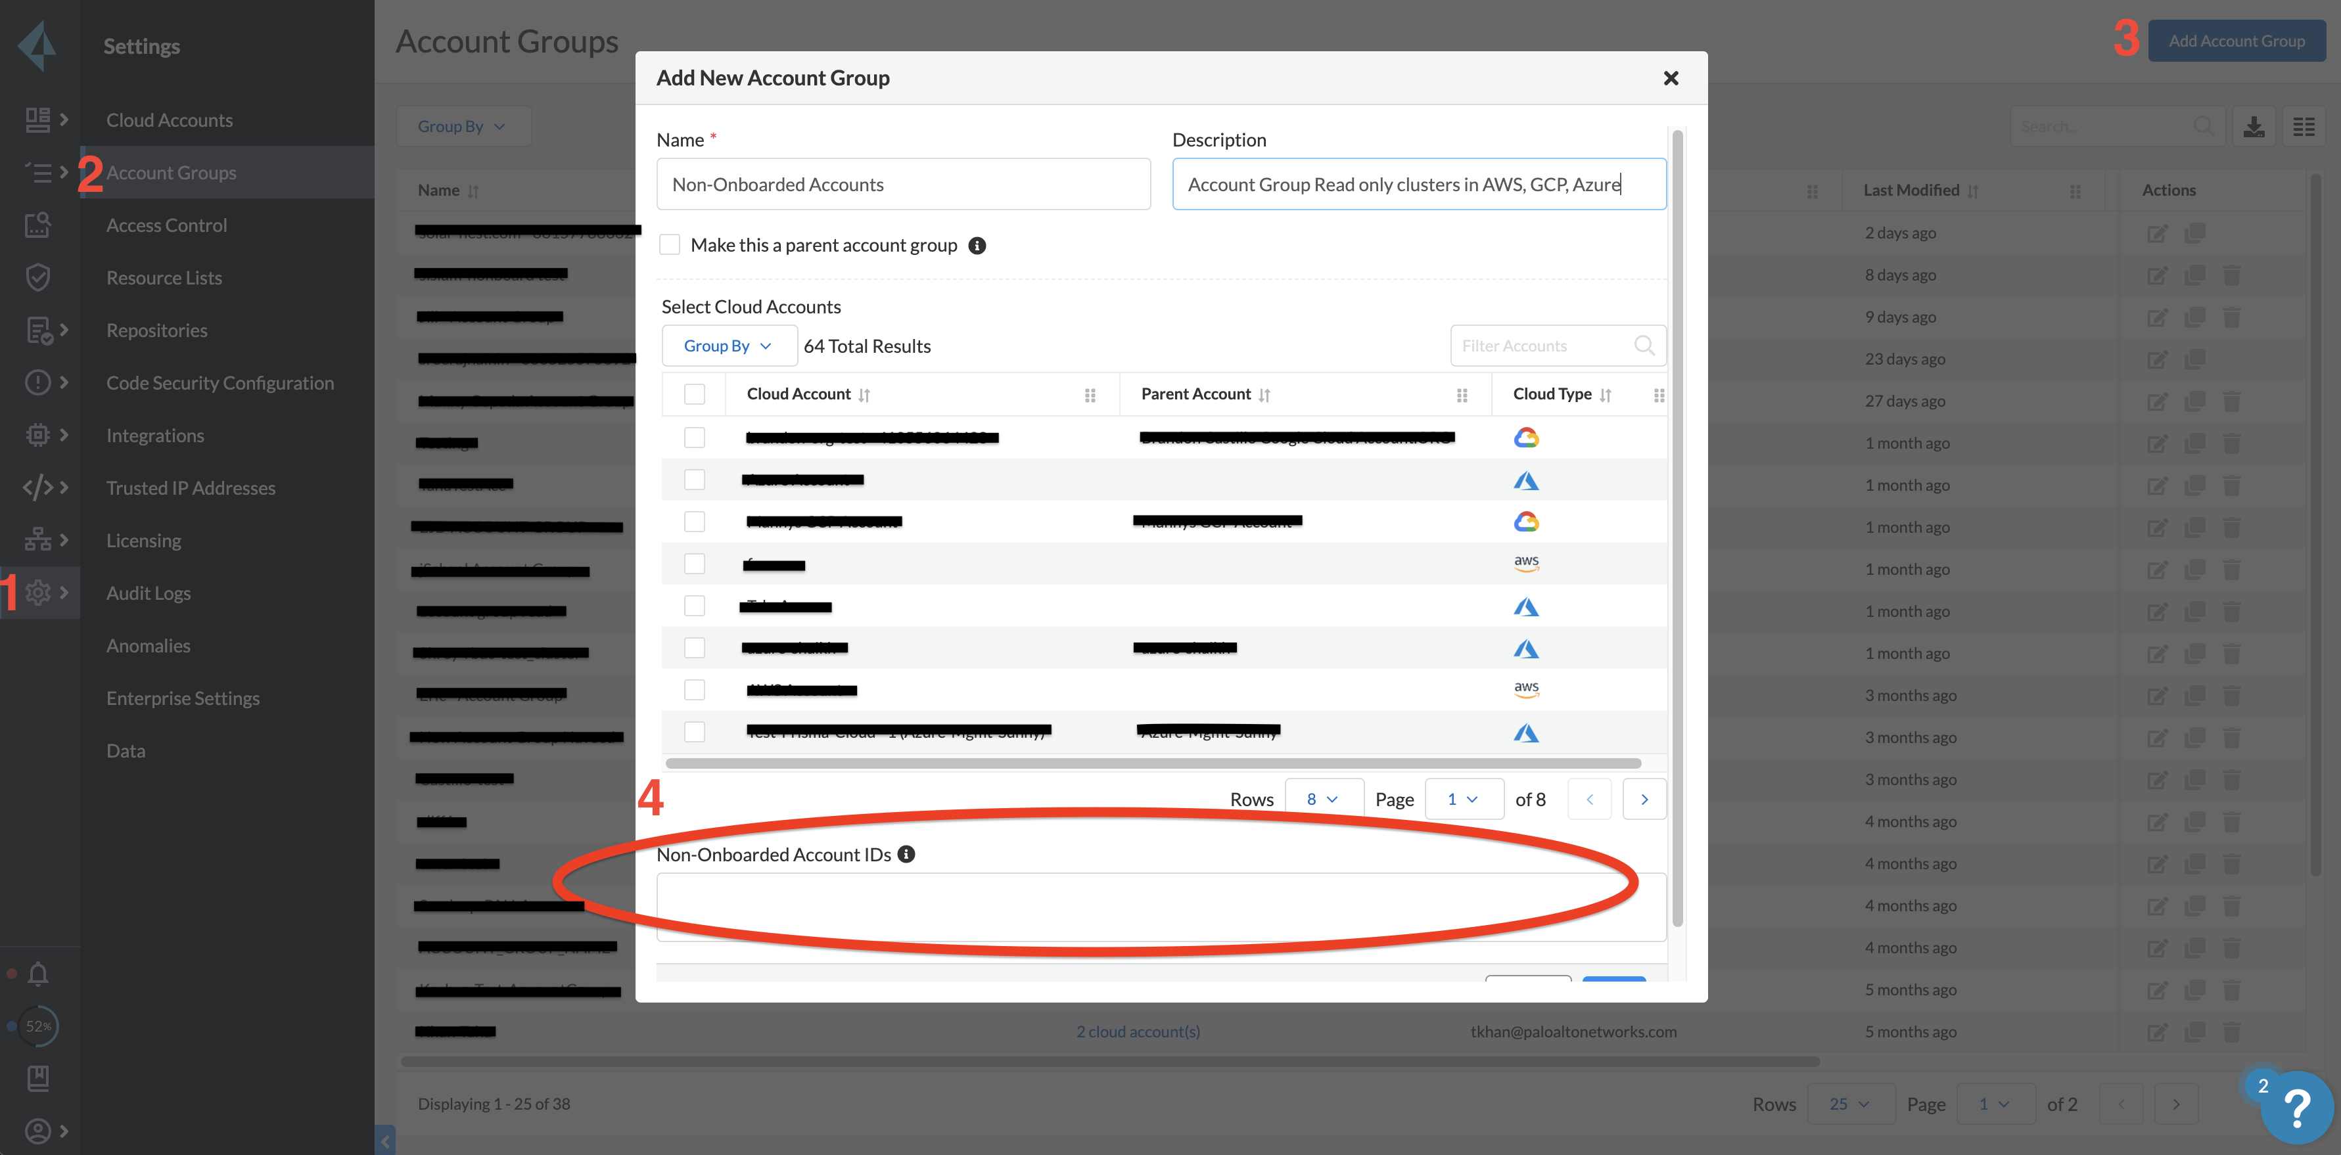Viewport: 2341px width, 1155px height.
Task: Click the dialog's horizontal table scrollbar
Action: (1152, 763)
